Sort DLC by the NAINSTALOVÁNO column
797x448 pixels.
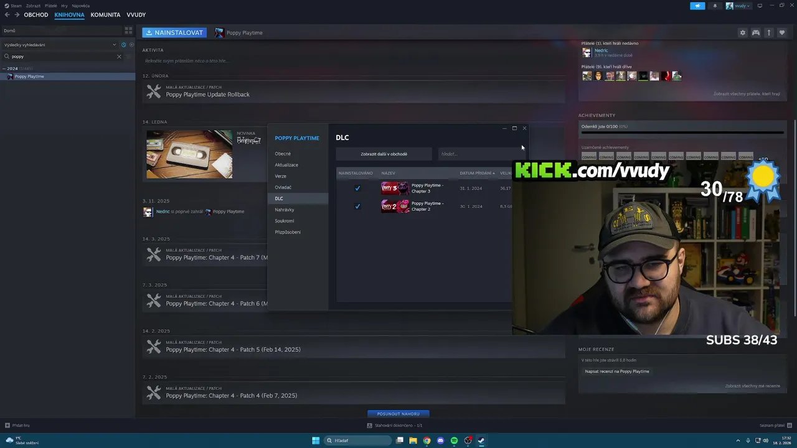(x=356, y=173)
